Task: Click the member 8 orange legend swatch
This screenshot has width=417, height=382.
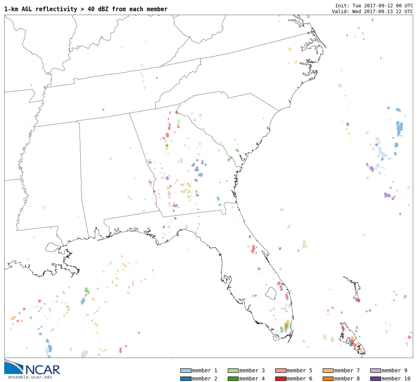Action: [328, 379]
